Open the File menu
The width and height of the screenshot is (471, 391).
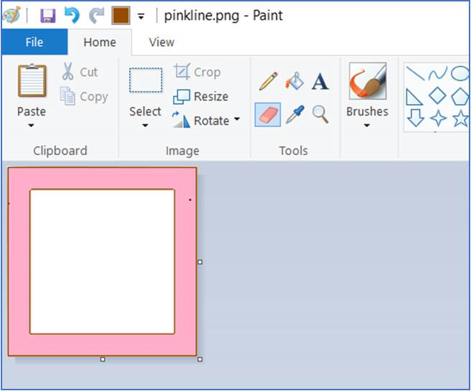click(34, 42)
